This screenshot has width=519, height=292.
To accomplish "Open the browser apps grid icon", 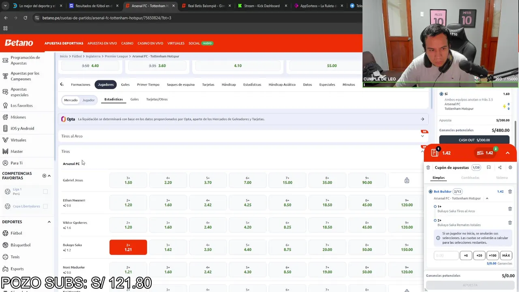I will [x=5, y=28].
